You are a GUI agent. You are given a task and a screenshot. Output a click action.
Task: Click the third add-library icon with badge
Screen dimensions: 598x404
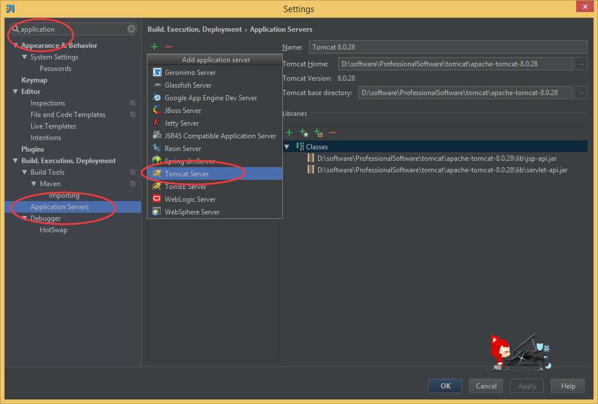[x=318, y=133]
